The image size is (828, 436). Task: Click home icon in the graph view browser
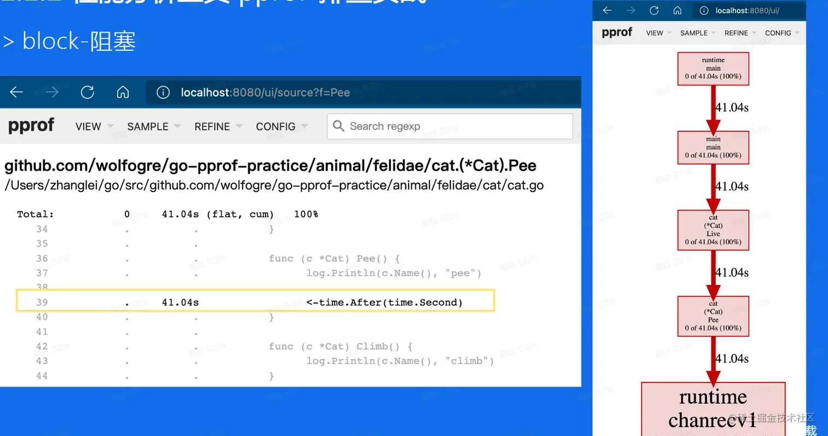tap(677, 10)
